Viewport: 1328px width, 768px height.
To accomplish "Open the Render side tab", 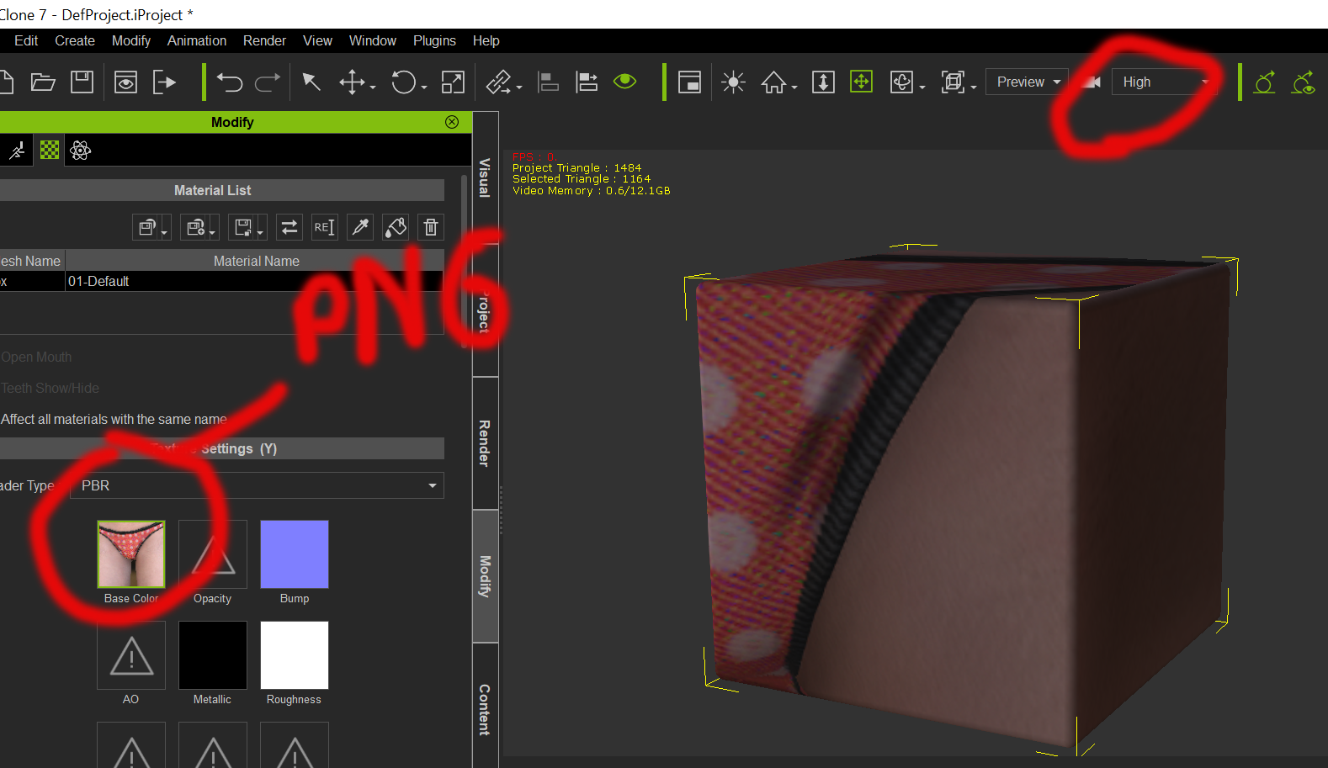I will (x=486, y=443).
